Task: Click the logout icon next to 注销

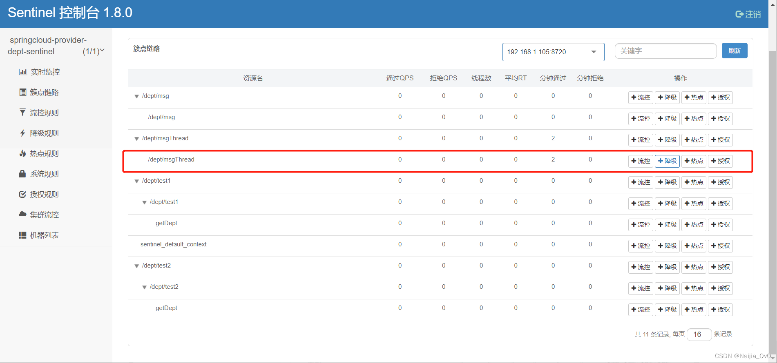Action: click(739, 14)
